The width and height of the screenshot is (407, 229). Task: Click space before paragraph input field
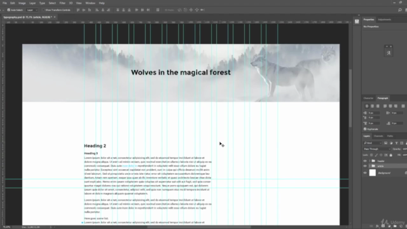(x=374, y=123)
